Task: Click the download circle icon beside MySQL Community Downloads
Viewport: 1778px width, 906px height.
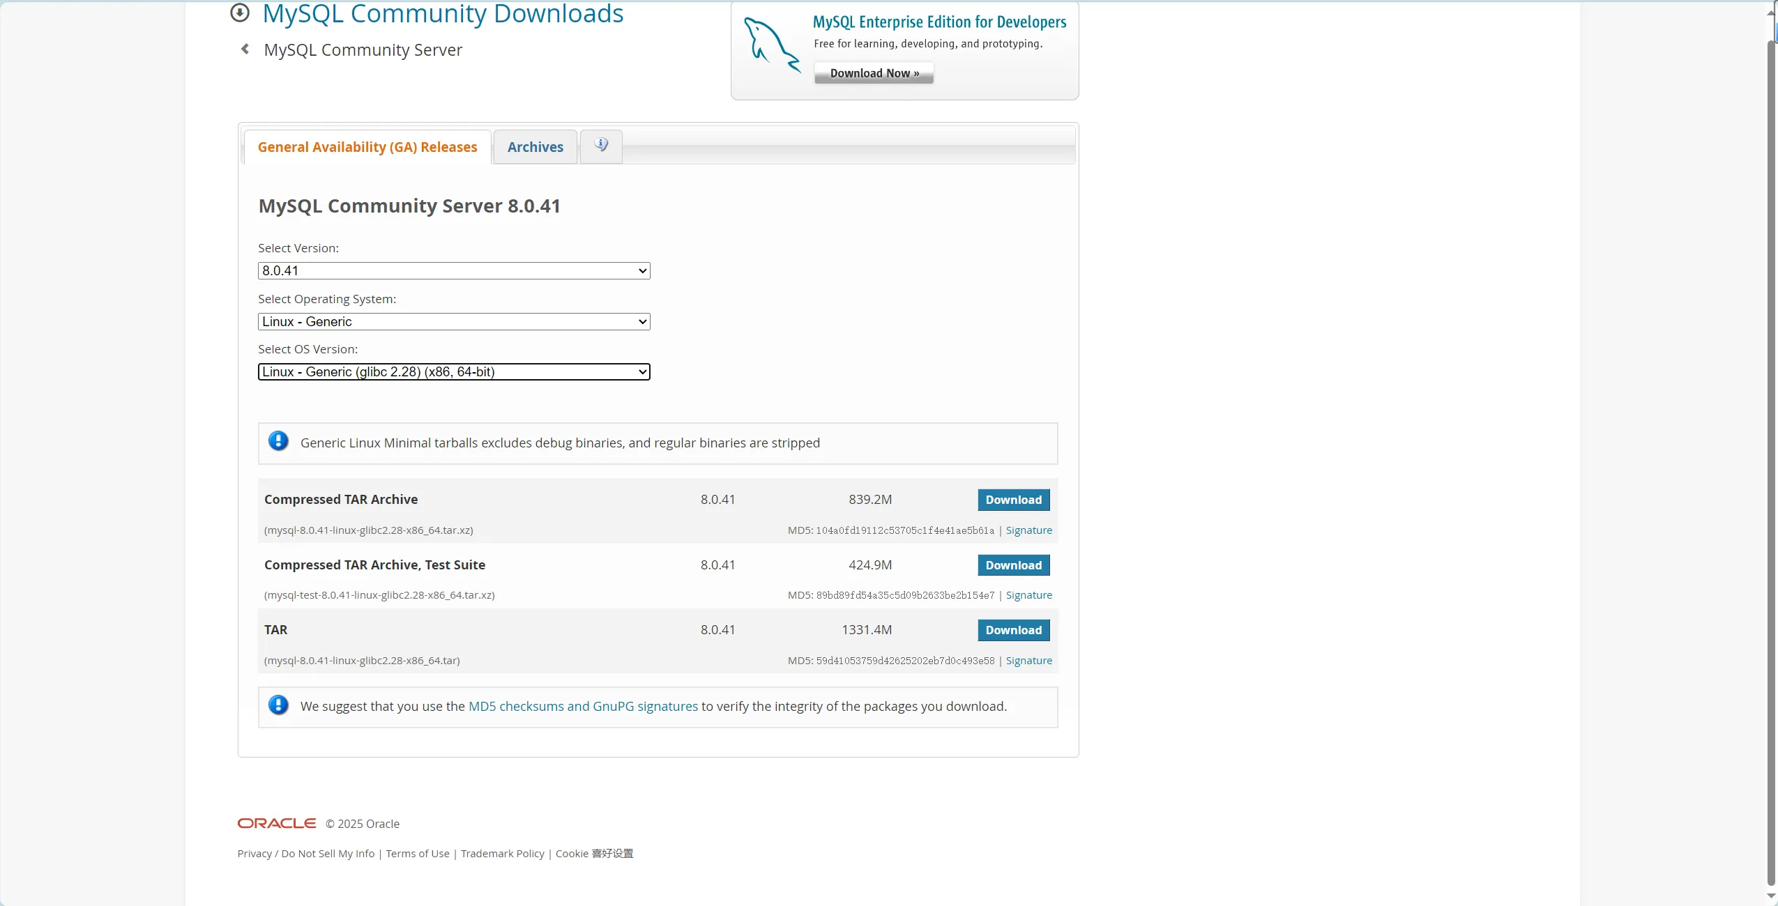Action: point(240,12)
